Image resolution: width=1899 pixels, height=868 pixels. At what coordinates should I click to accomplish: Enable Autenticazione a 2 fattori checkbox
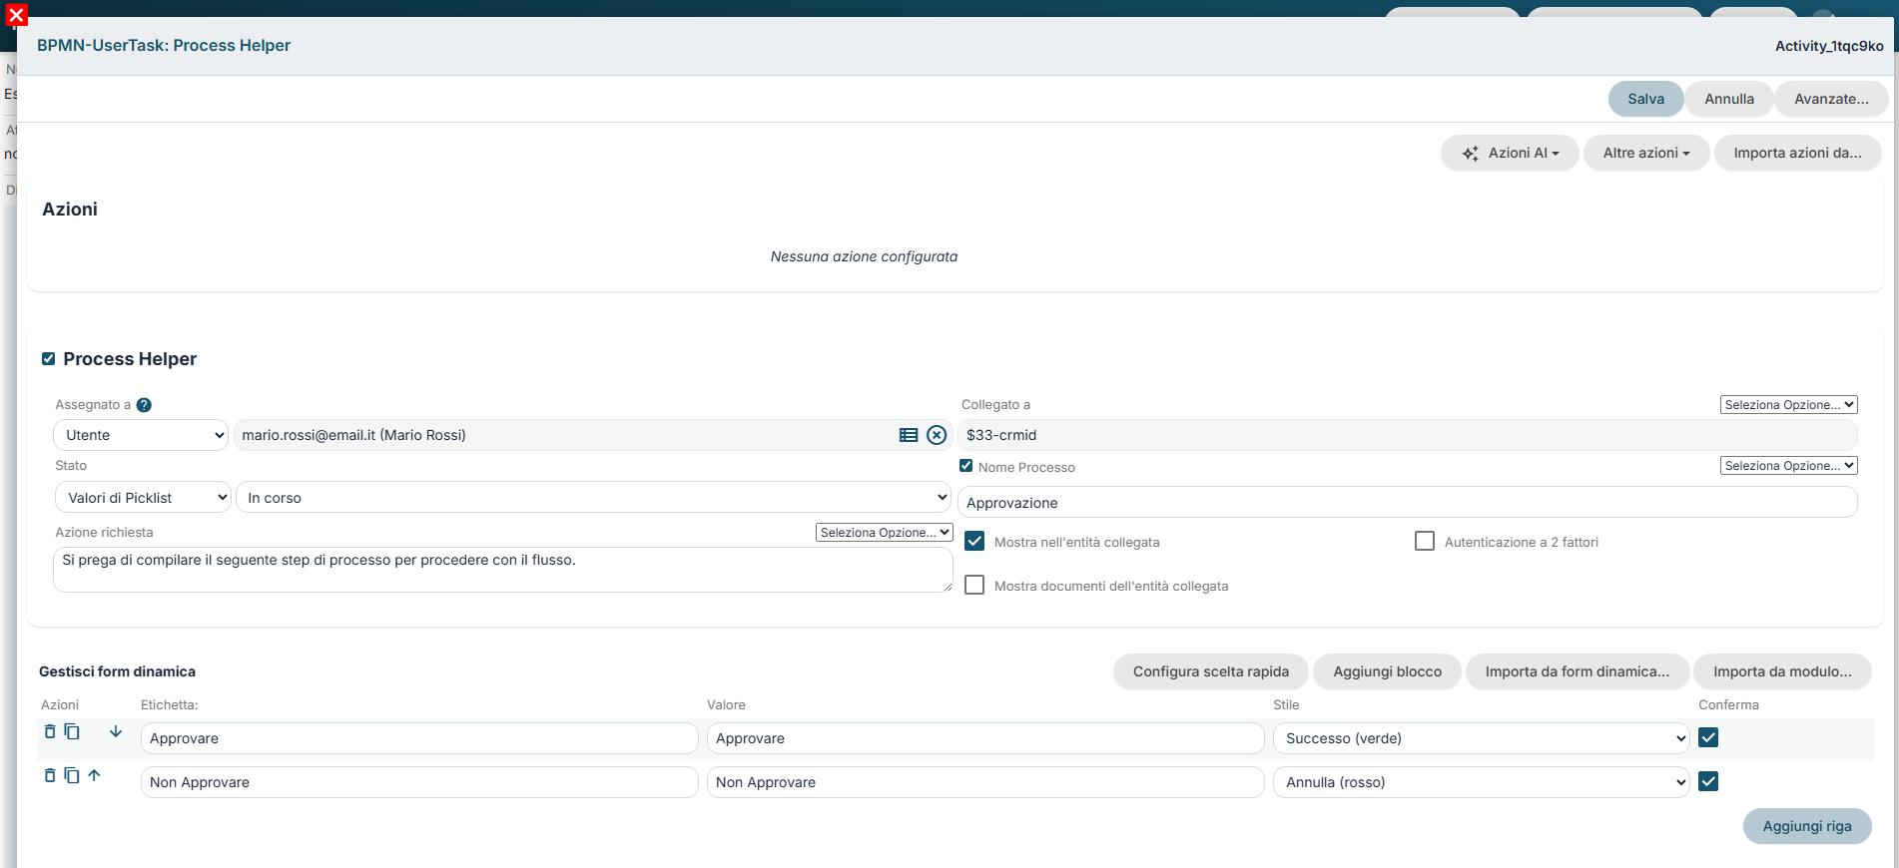(x=1425, y=541)
